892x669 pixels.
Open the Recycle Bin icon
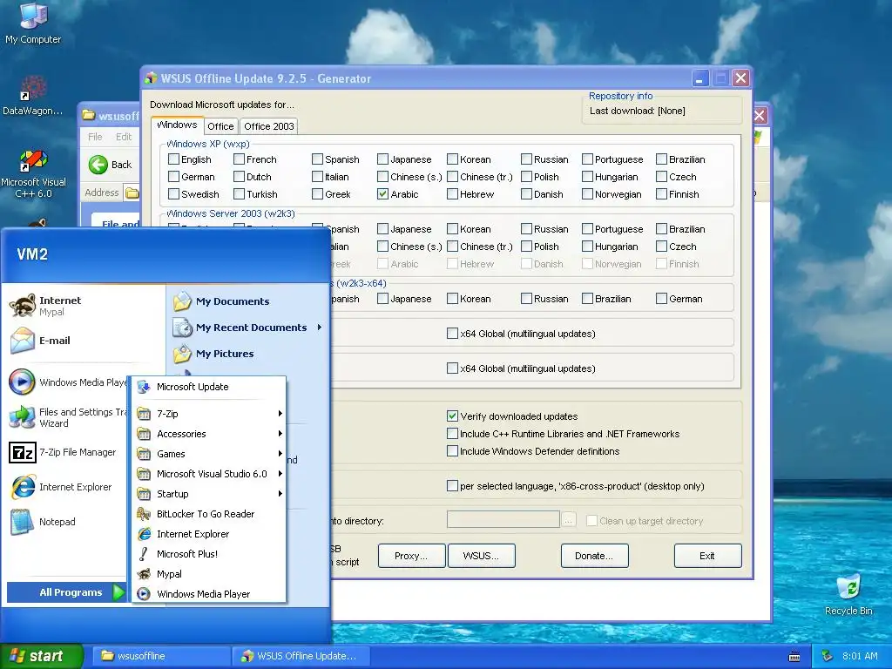848,594
